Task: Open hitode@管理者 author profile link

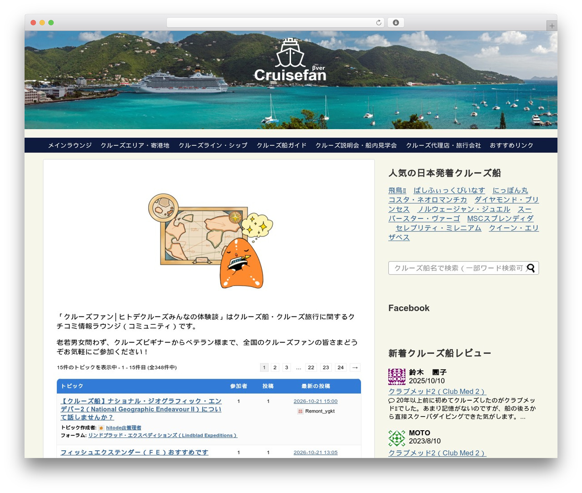Action: click(x=124, y=428)
